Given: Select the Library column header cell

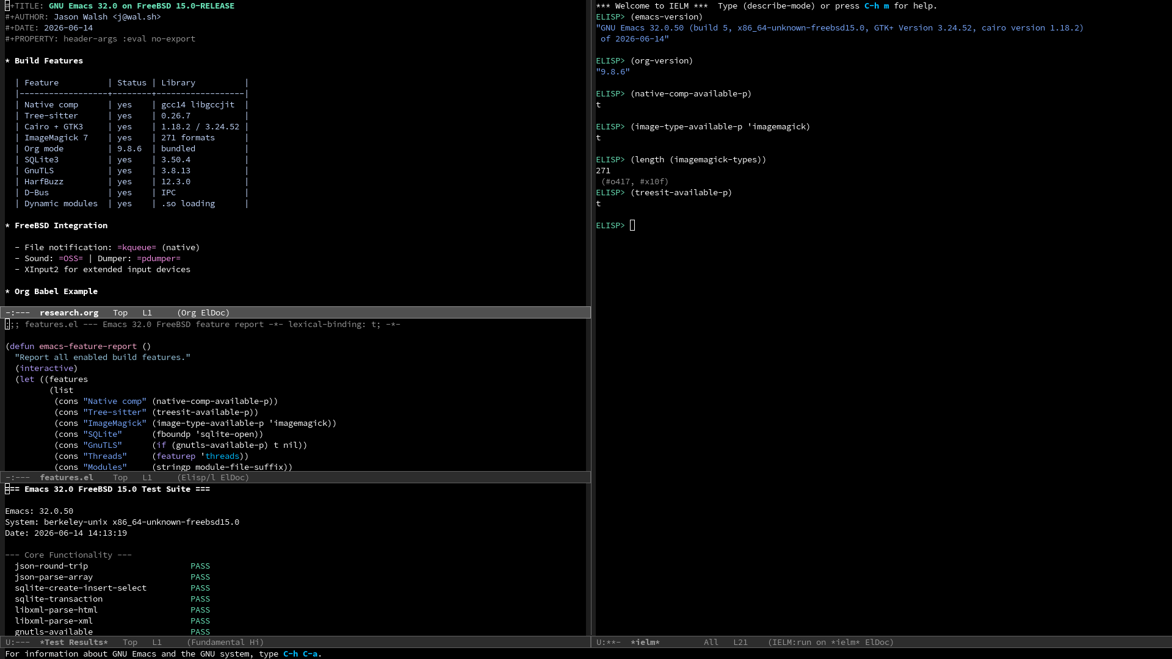Looking at the screenshot, I should 178,82.
